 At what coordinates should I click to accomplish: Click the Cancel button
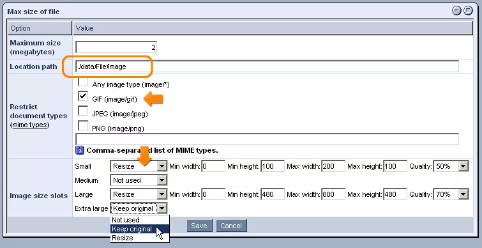pyautogui.click(x=231, y=226)
